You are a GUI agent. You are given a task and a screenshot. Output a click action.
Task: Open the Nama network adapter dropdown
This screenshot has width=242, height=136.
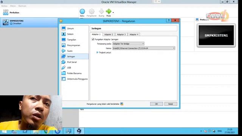click(144, 48)
